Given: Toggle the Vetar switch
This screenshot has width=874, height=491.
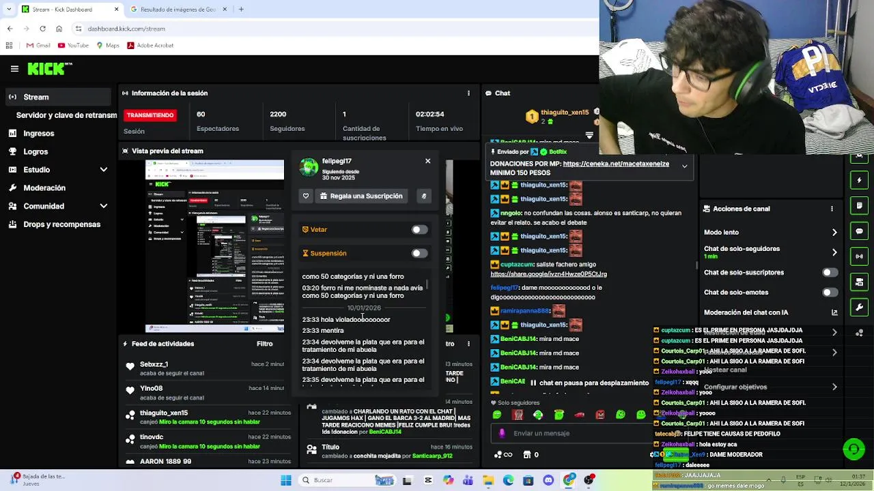Looking at the screenshot, I should pos(419,230).
